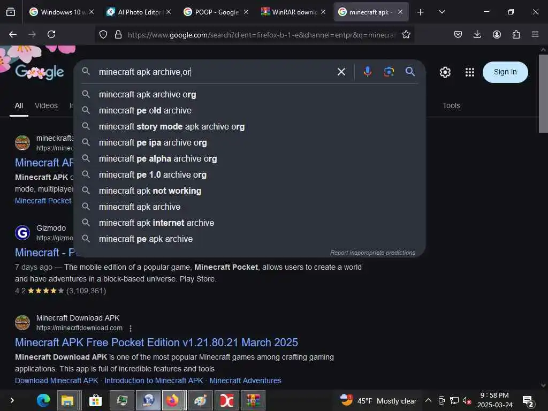Choose suggestion 'minecraft pe old archive'
This screenshot has height=411, width=548.
point(249,110)
